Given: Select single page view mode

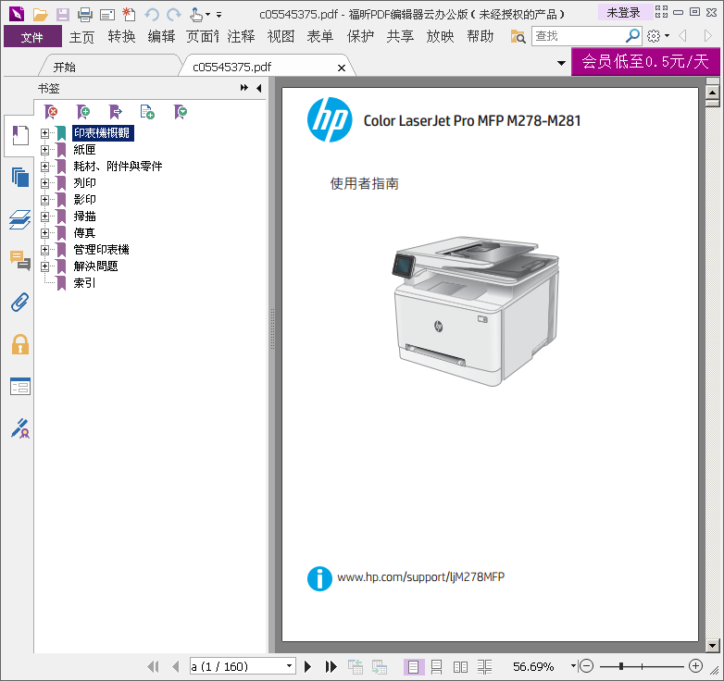Looking at the screenshot, I should click(x=413, y=667).
